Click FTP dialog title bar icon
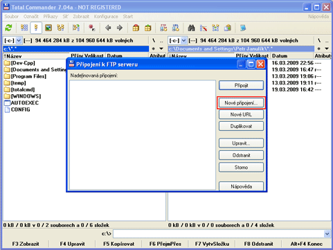Screen dimensions: 333x250 (72, 64)
